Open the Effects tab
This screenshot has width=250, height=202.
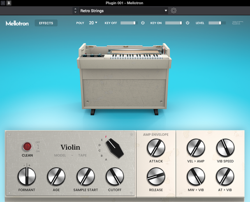(x=46, y=23)
